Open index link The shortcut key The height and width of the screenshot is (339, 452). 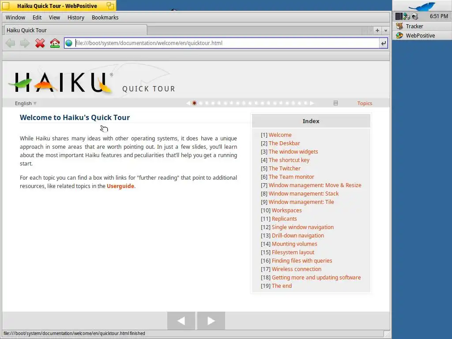tap(289, 160)
